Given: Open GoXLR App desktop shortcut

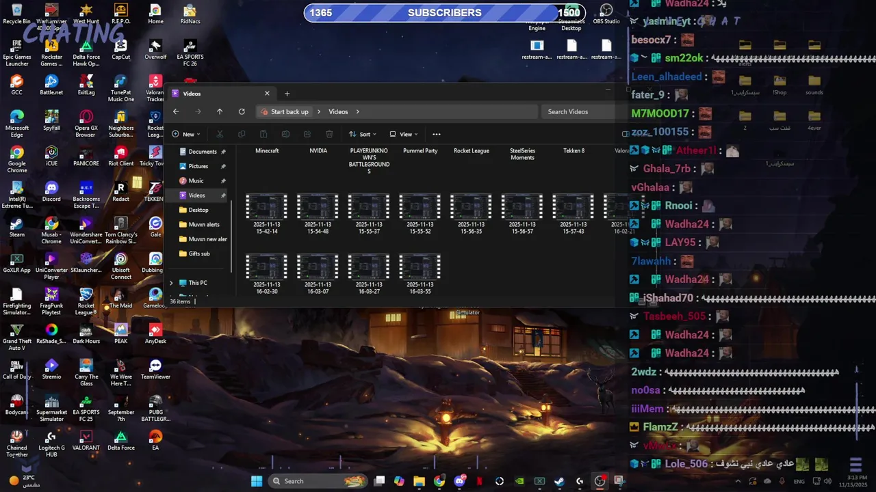Looking at the screenshot, I should pos(16,262).
